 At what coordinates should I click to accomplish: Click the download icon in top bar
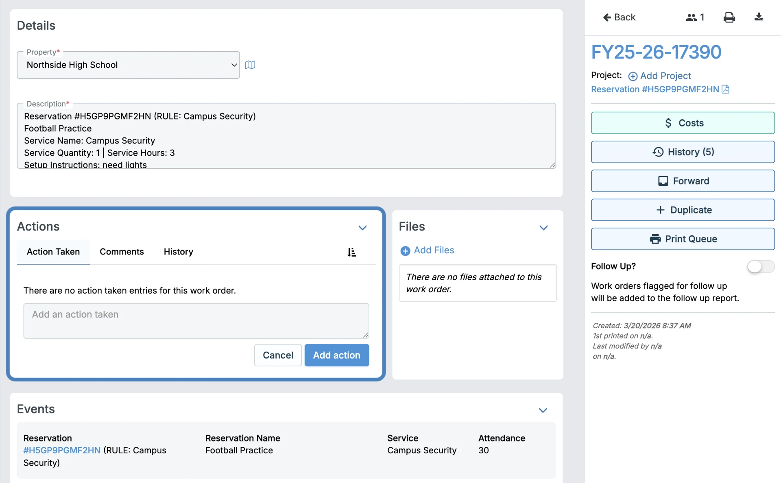759,17
